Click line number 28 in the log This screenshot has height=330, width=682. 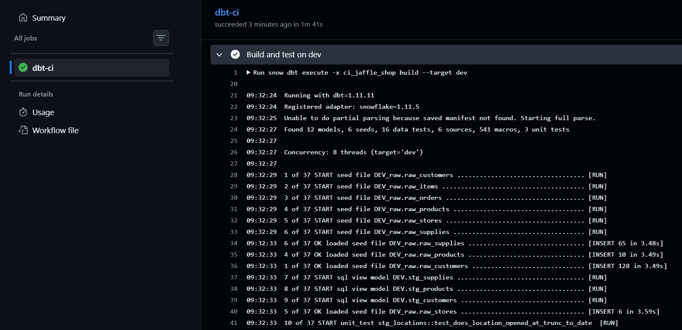pos(234,175)
